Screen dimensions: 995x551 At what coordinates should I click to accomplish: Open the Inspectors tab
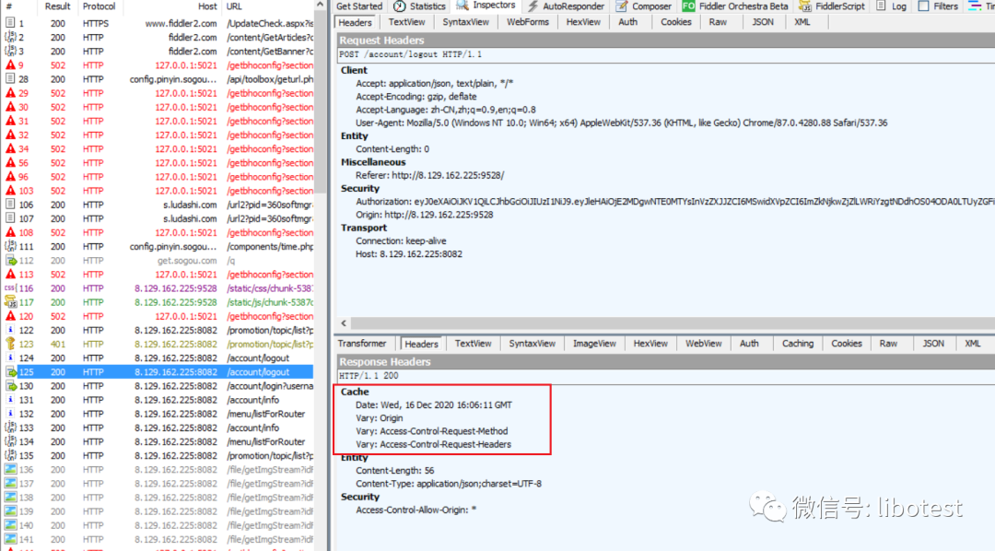coord(486,6)
